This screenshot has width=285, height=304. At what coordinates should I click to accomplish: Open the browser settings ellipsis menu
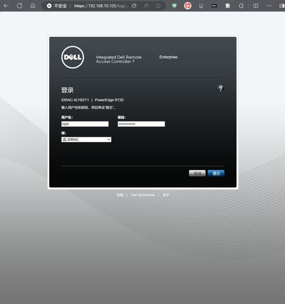point(269,6)
